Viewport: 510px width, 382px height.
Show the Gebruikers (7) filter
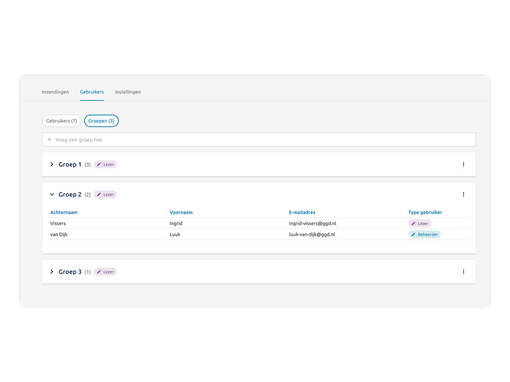(x=62, y=121)
